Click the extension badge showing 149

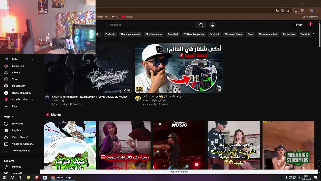(296, 11)
